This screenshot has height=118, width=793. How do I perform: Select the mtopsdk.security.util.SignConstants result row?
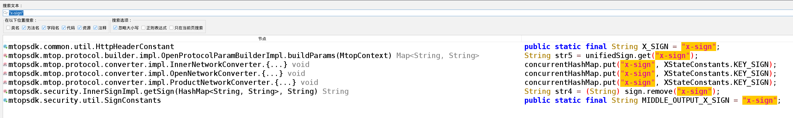pos(85,100)
